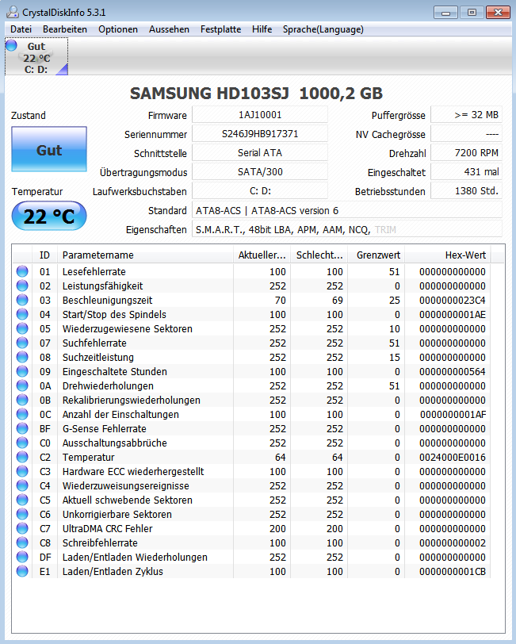Click the Grenzwert column header
Screen dimensions: 516x644
pyautogui.click(x=376, y=255)
